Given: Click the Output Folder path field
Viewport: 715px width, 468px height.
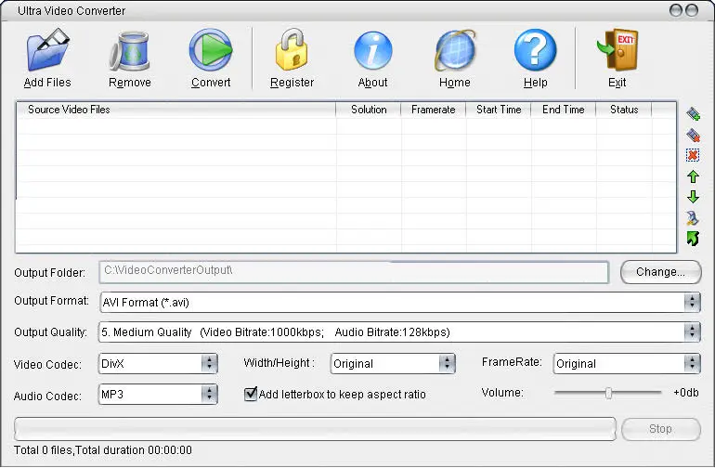Looking at the screenshot, I should point(354,272).
